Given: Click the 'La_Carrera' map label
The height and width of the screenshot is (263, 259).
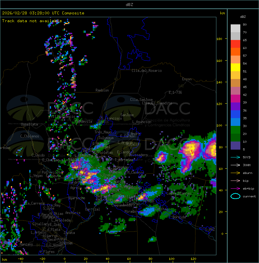Looking at the screenshot, I should pos(35,203).
